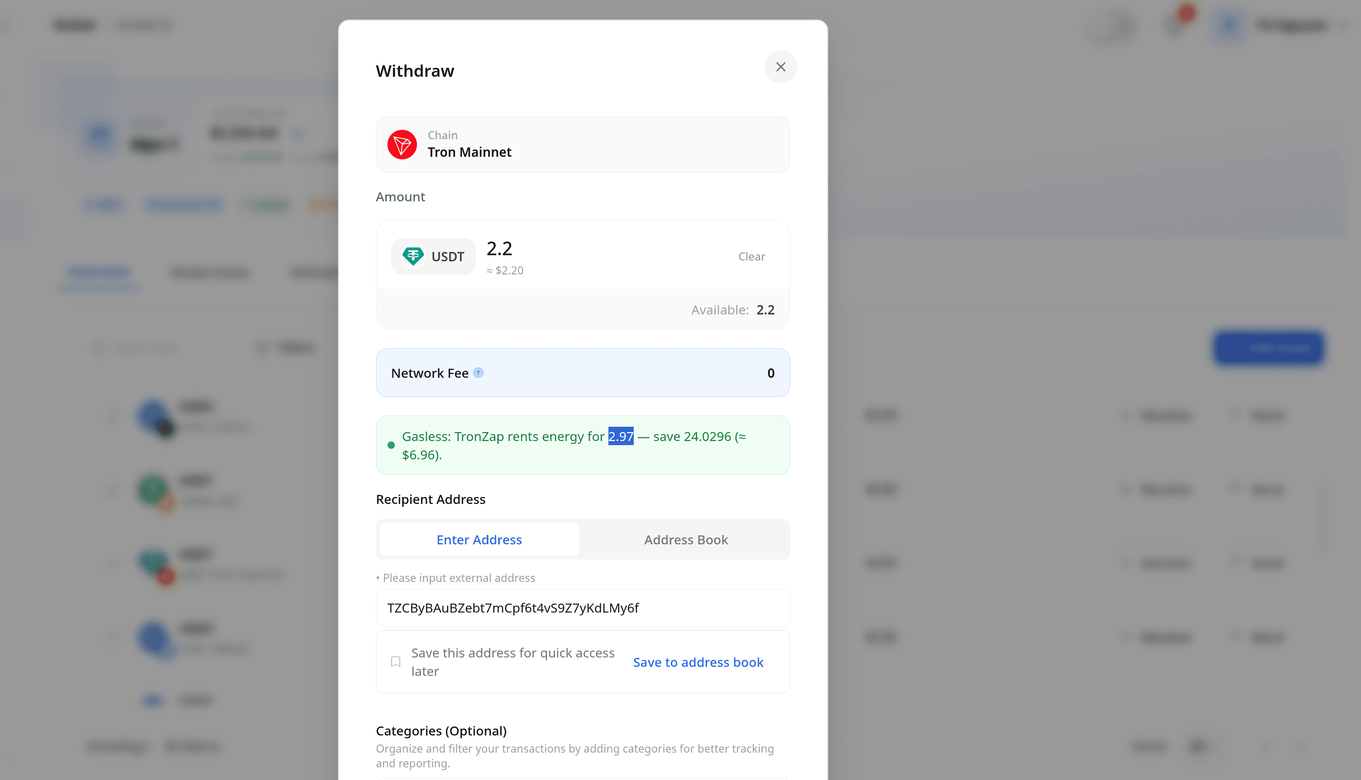Select the Enter Address tab
This screenshot has height=780, width=1361.
[x=479, y=539]
